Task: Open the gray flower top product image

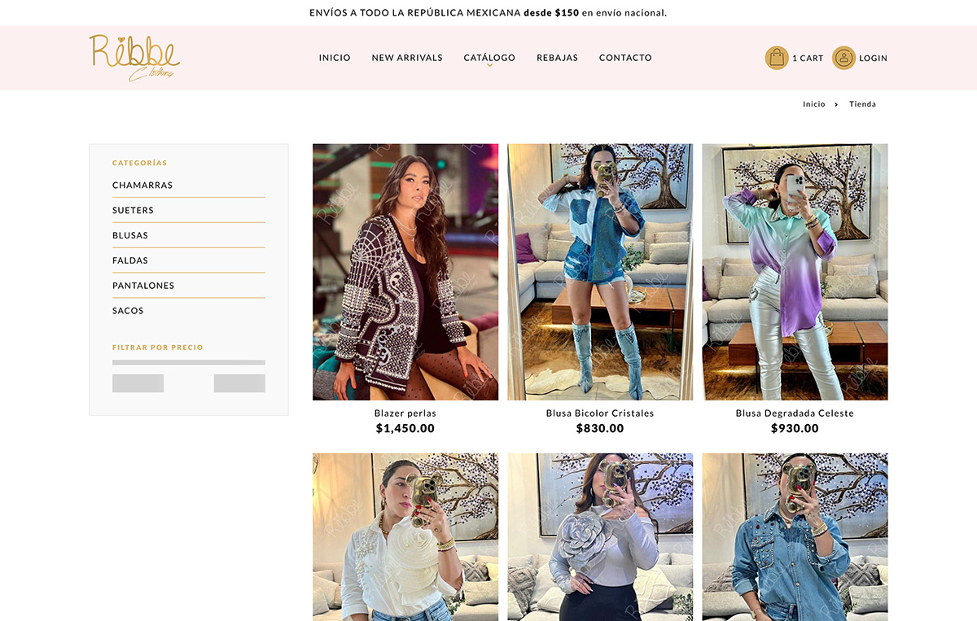Action: [600, 537]
